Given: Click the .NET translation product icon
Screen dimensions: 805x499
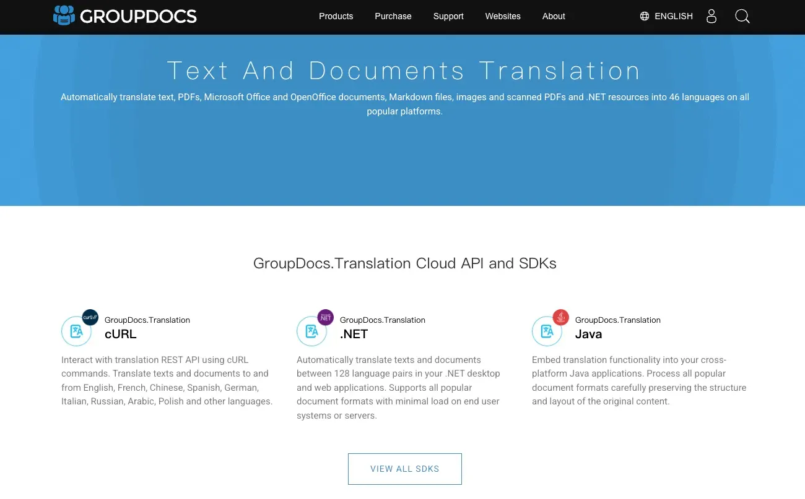Looking at the screenshot, I should 311,331.
